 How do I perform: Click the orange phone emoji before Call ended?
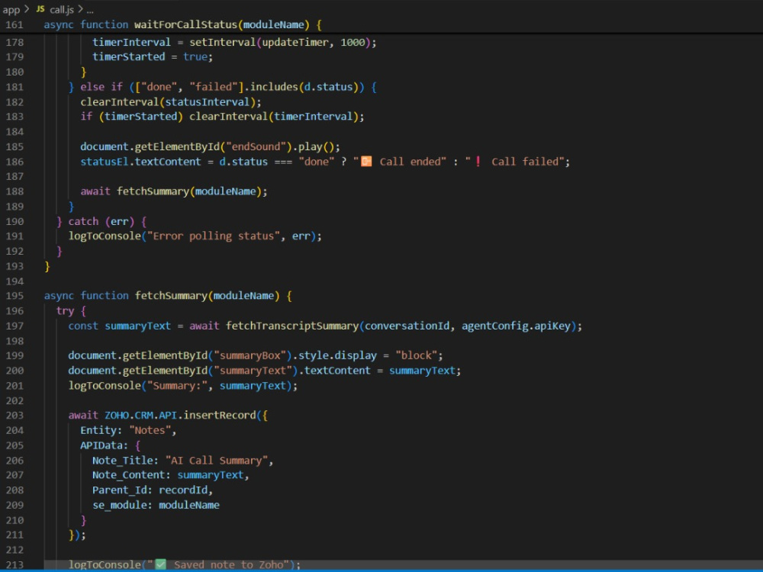[366, 162]
